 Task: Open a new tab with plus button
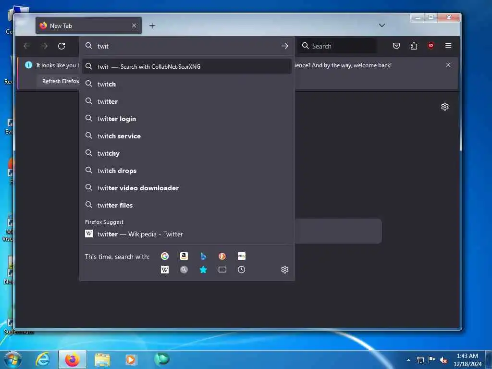coord(152,26)
